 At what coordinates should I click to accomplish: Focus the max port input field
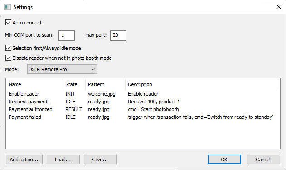click(x=118, y=35)
